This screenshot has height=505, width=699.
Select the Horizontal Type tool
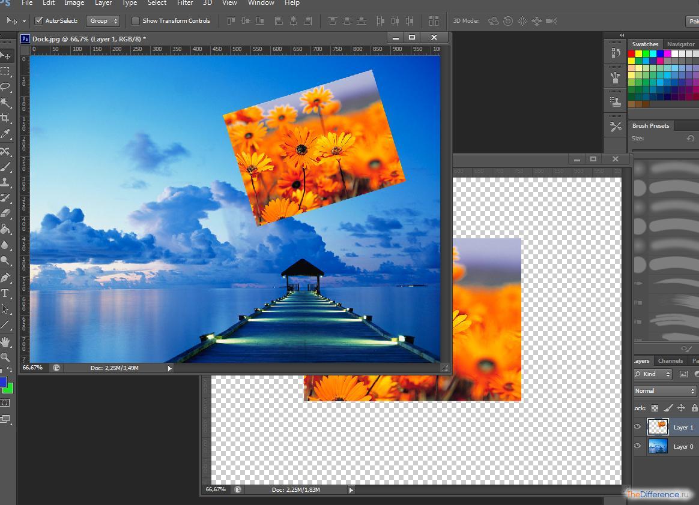tap(7, 293)
